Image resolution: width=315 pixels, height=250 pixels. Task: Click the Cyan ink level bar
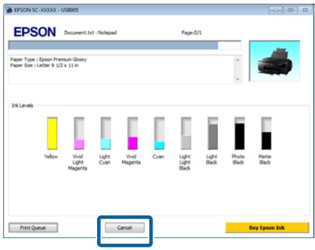pos(159,133)
